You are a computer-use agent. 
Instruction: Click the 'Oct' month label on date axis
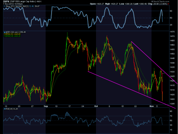(x=96, y=106)
